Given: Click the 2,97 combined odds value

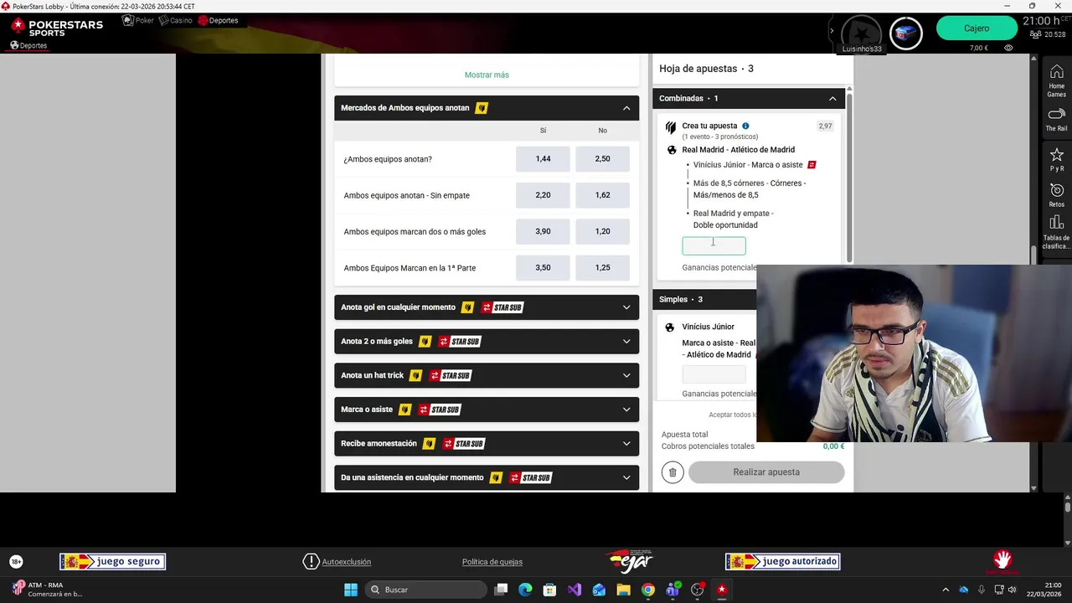Looking at the screenshot, I should (x=825, y=126).
